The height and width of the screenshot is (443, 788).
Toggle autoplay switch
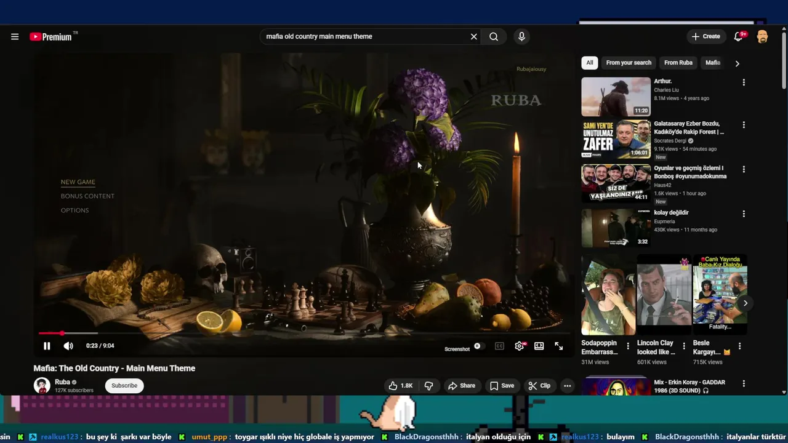(479, 346)
